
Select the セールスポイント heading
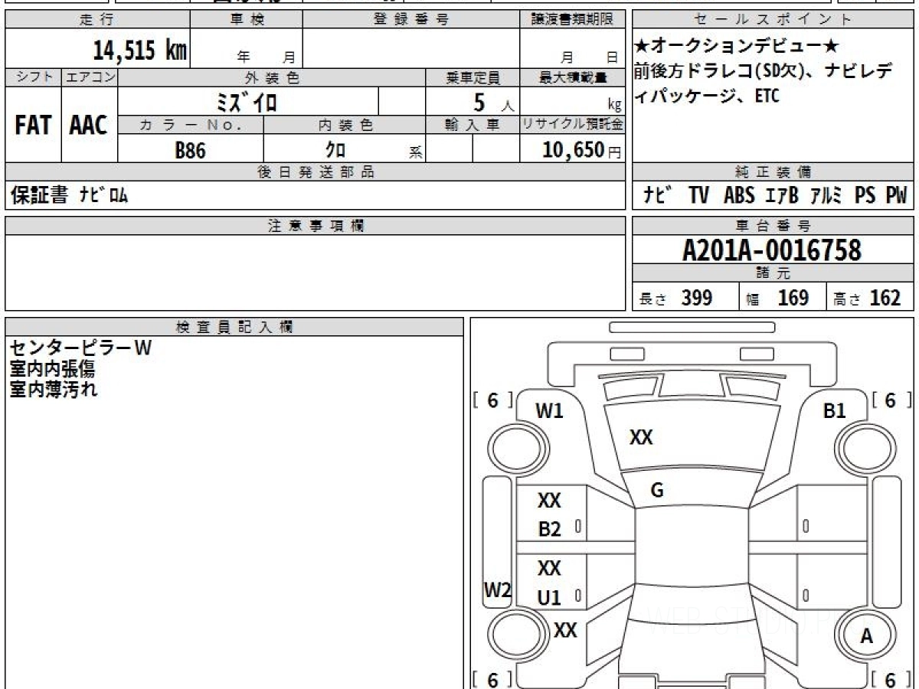[x=773, y=20]
